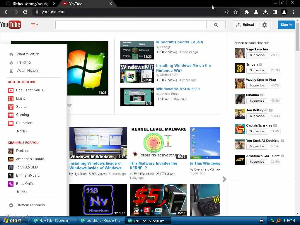The width and height of the screenshot is (300, 225).
Task: Subscribe to Rihanna channel
Action: [257, 101]
